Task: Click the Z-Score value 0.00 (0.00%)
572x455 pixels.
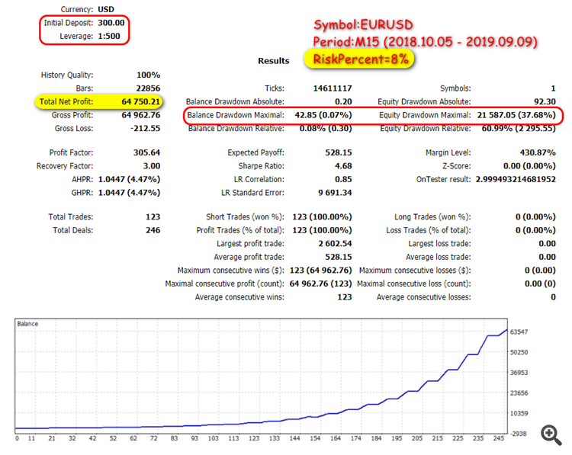Action: (x=529, y=166)
